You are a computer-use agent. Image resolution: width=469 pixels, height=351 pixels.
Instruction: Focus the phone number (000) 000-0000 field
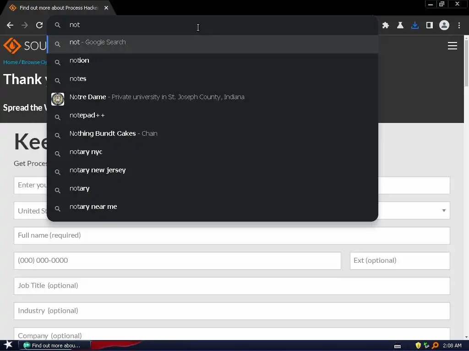pyautogui.click(x=177, y=261)
